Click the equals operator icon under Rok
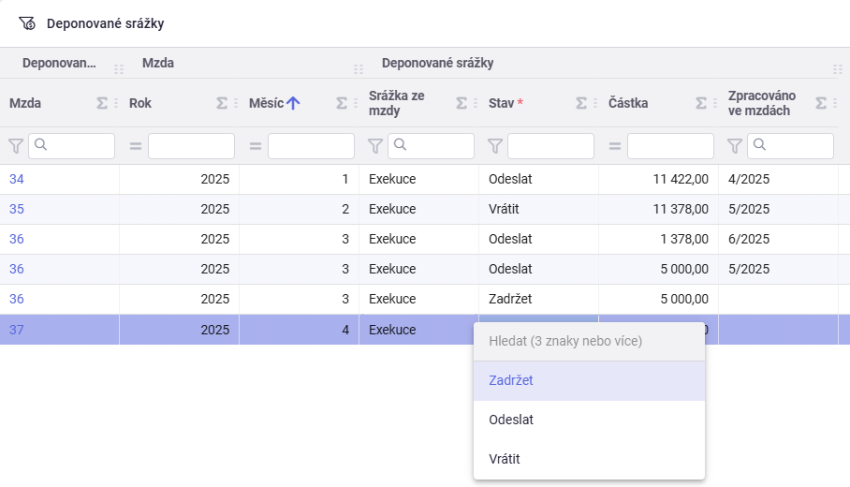 click(135, 146)
